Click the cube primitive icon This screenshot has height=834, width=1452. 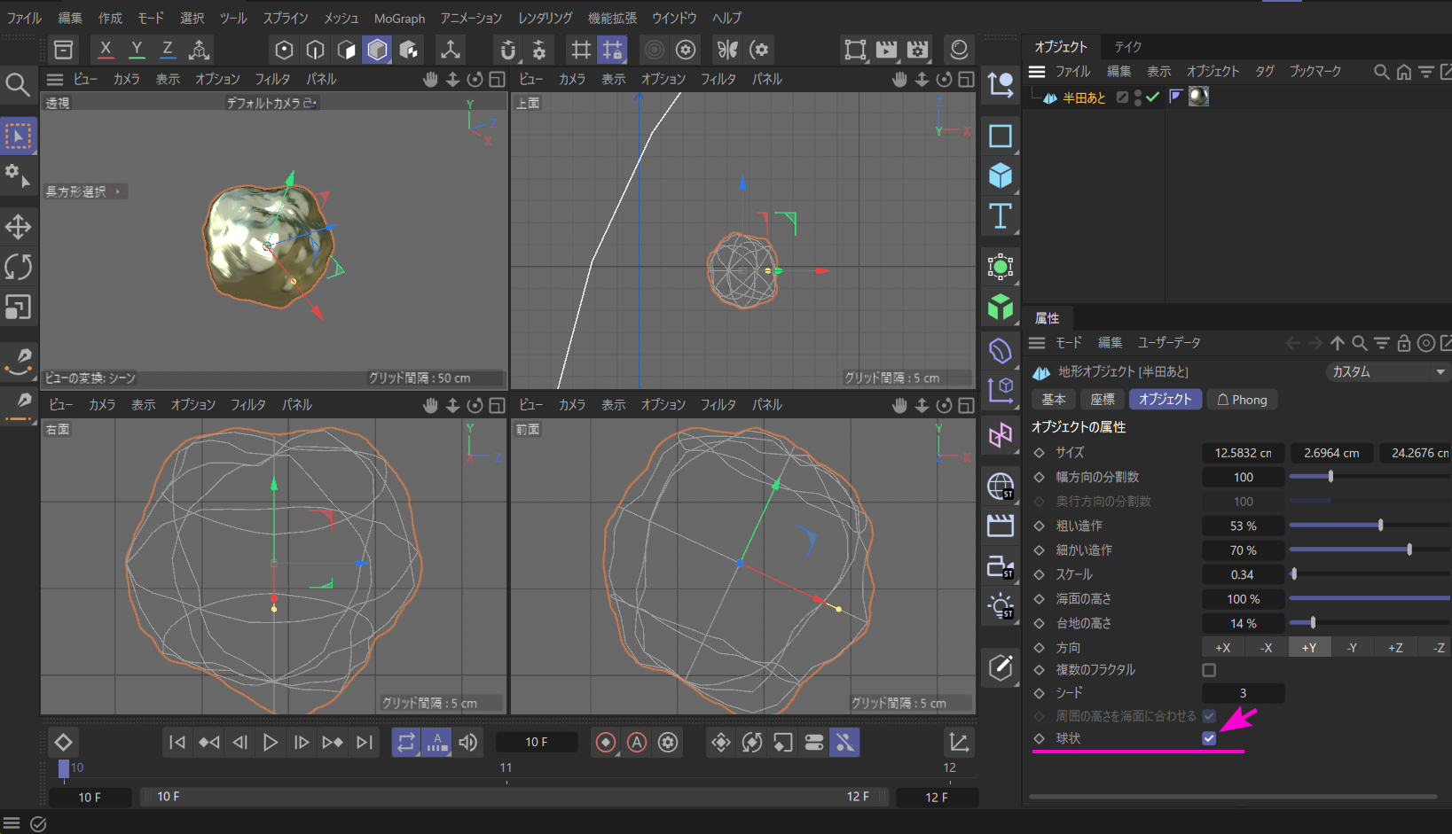(1001, 175)
